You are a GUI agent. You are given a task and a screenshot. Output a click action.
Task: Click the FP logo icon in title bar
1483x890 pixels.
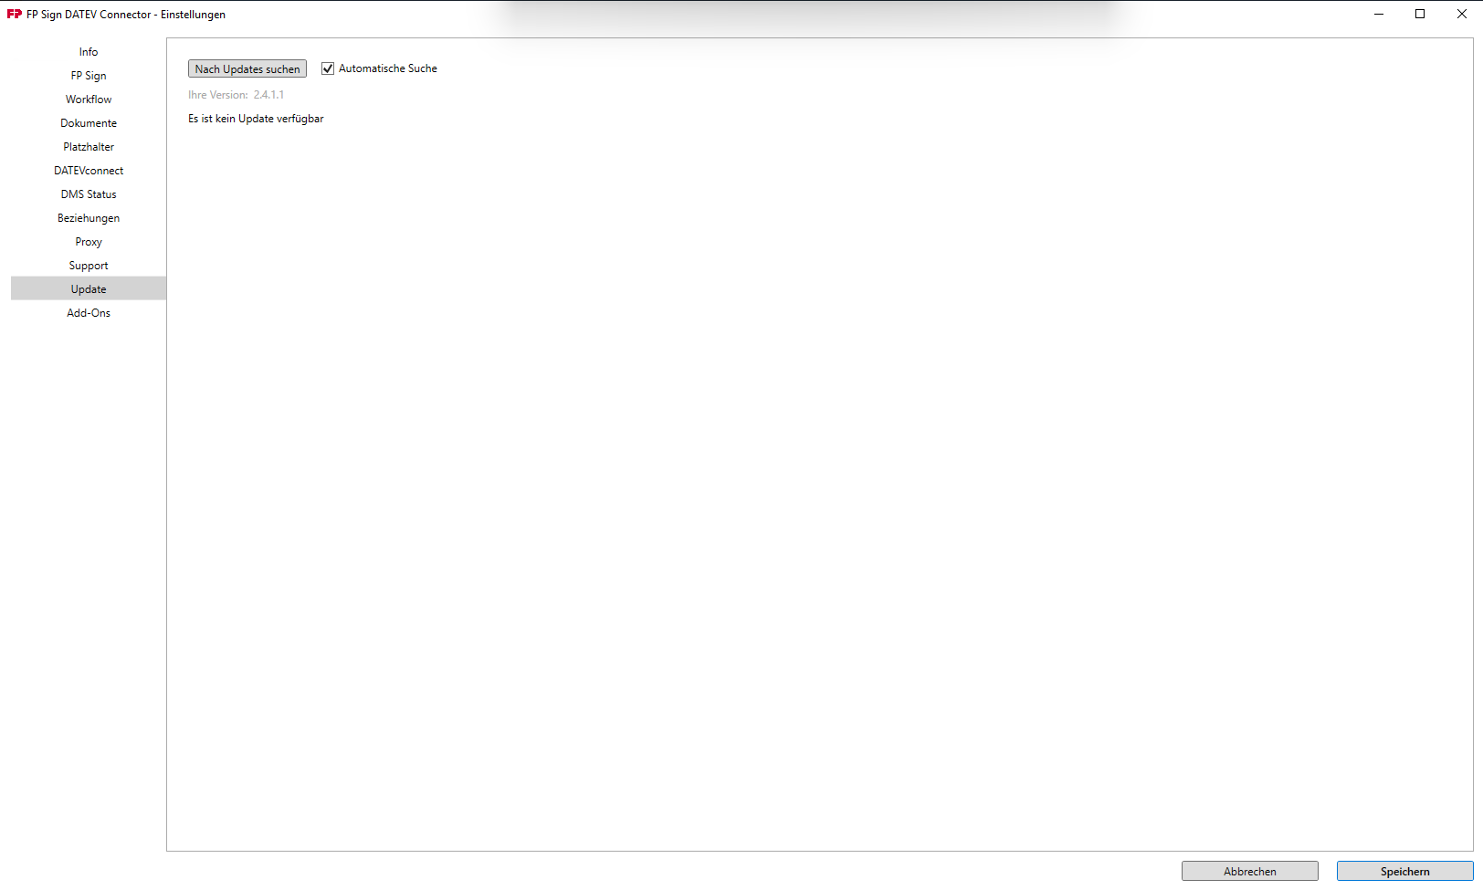[x=15, y=15]
